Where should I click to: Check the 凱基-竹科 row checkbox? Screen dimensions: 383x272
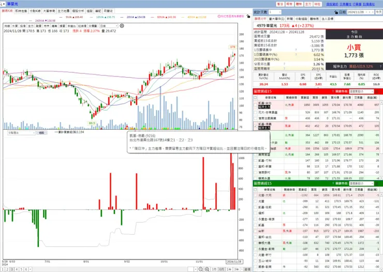tap(256, 160)
